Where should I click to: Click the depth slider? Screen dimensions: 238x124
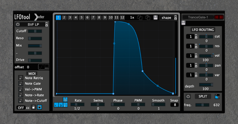coord(206,85)
